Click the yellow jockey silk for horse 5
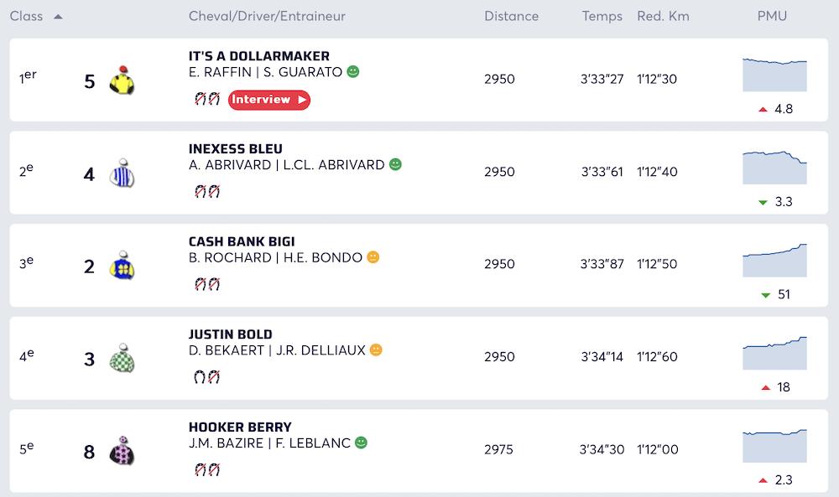The height and width of the screenshot is (497, 839). click(122, 80)
